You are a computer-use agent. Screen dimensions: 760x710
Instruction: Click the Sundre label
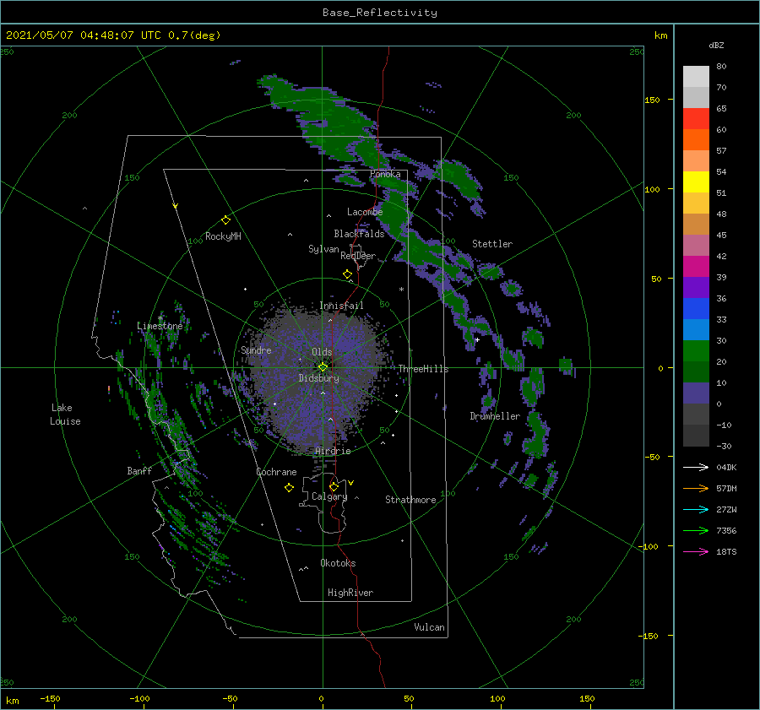256,350
